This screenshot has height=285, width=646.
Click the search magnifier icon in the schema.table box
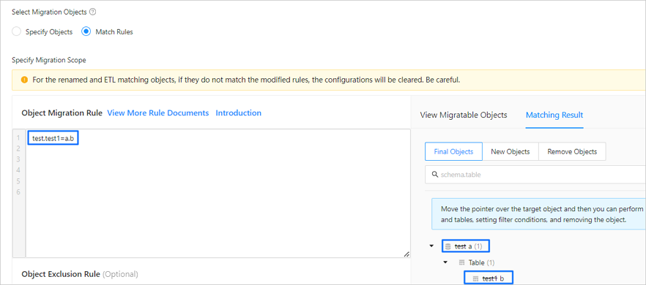pos(434,175)
